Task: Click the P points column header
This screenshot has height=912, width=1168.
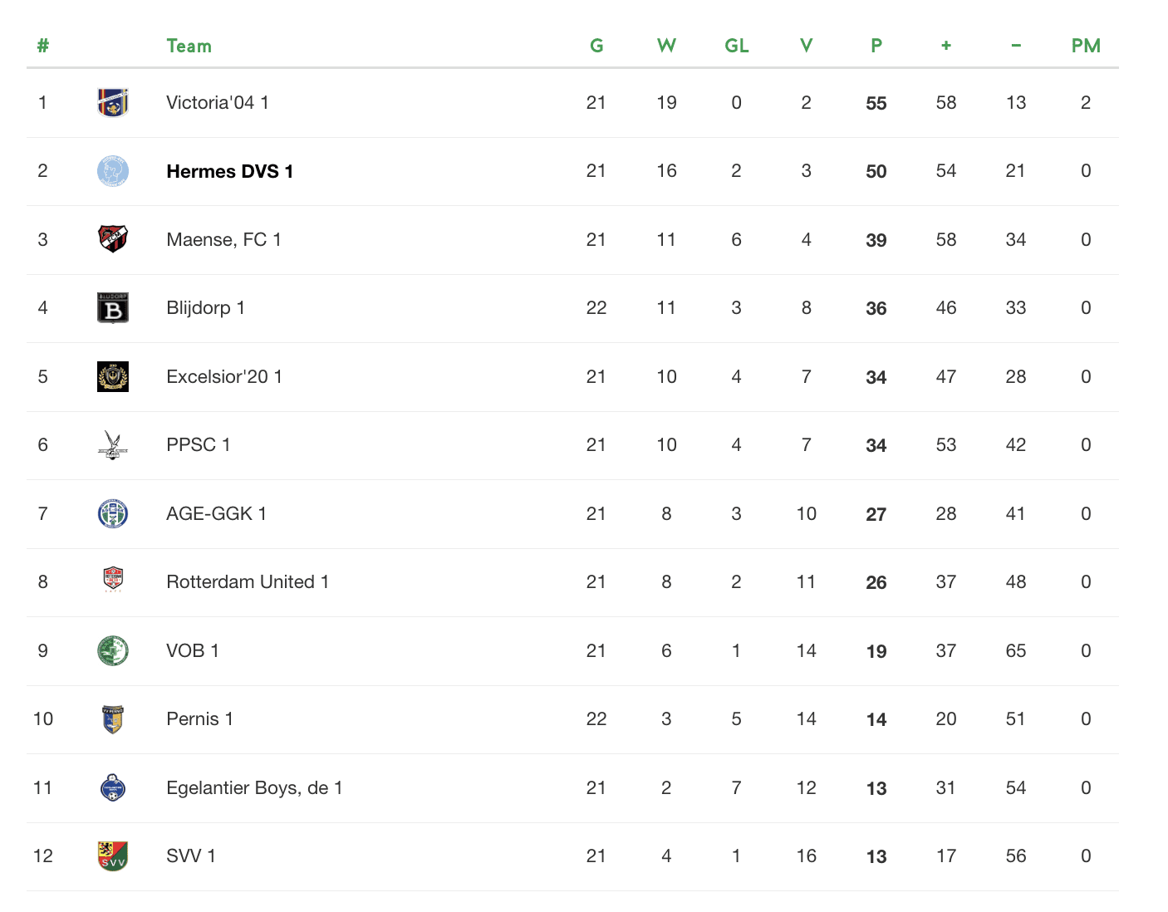Action: click(876, 47)
